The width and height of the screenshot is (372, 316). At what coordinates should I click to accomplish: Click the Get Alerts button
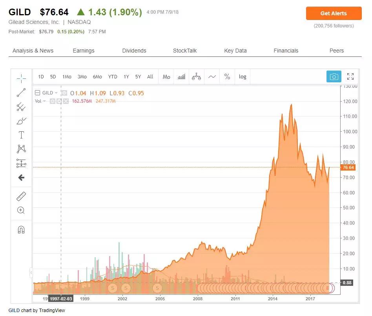(x=334, y=13)
